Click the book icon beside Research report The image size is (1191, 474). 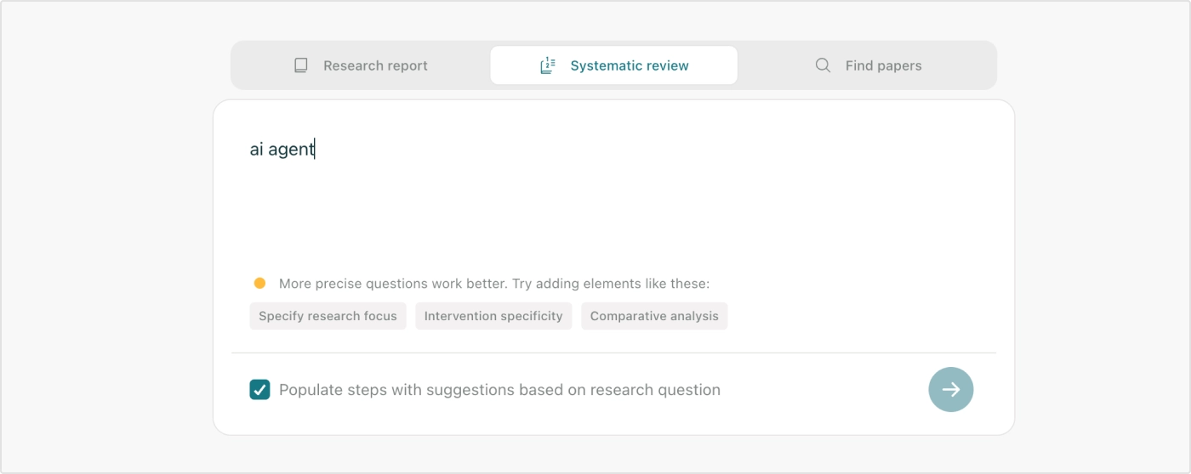click(300, 65)
